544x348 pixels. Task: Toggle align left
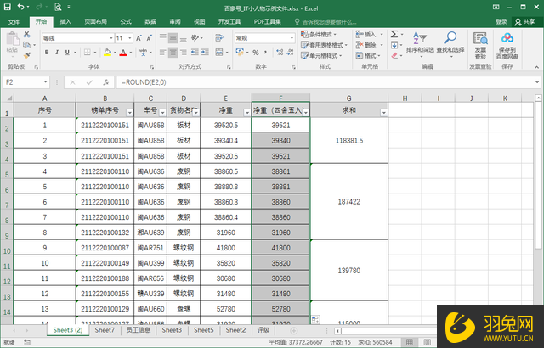pyautogui.click(x=162, y=53)
